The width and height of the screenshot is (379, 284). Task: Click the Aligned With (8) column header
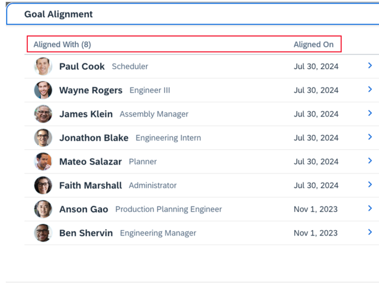click(x=62, y=44)
